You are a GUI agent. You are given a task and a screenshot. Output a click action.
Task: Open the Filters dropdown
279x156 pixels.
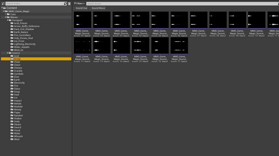79,3
